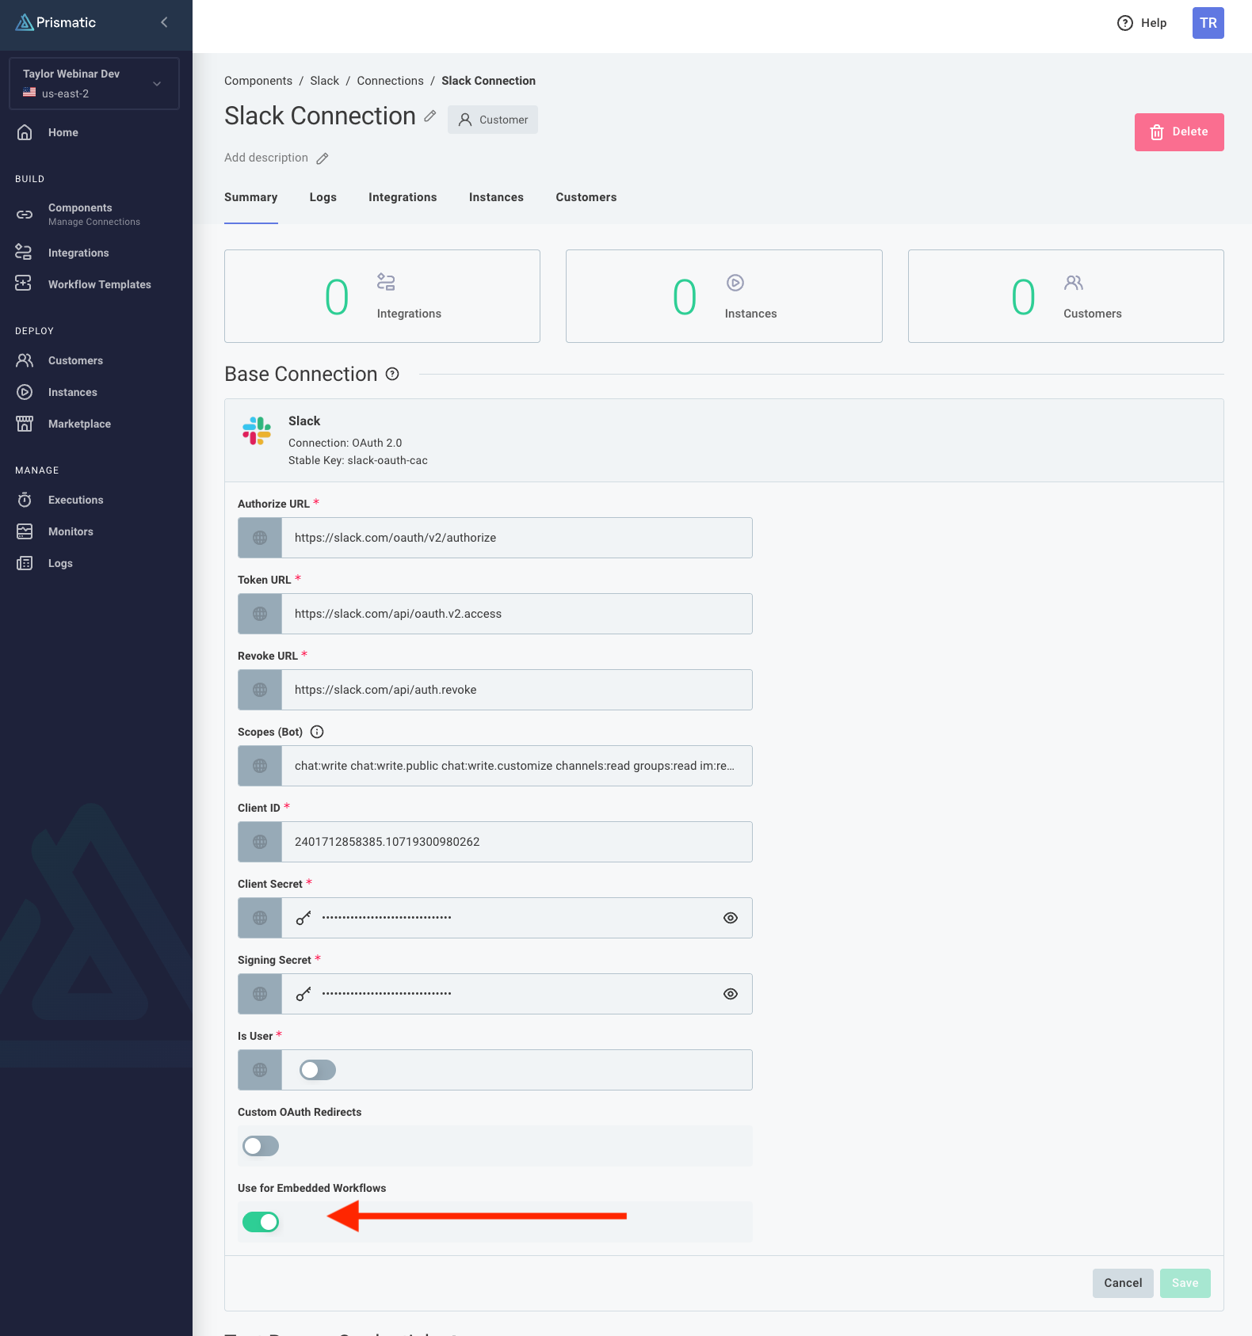The image size is (1252, 1336).
Task: Edit the Slack Connection title pencil icon
Action: coord(430,116)
